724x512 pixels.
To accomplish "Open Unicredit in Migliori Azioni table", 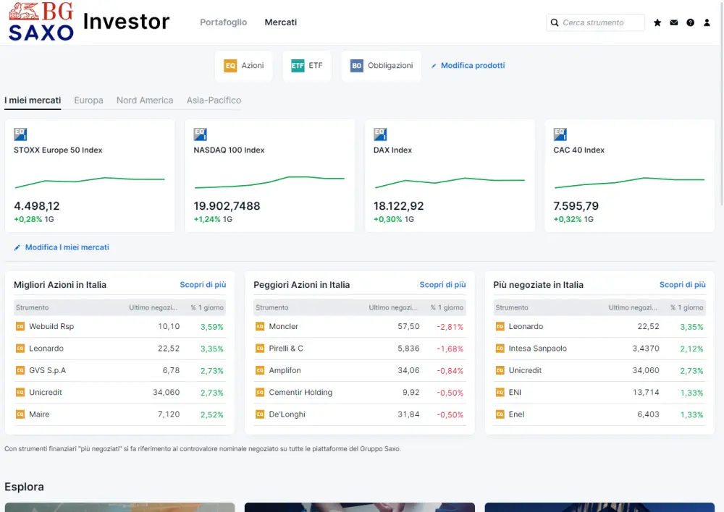I will 120,393.
